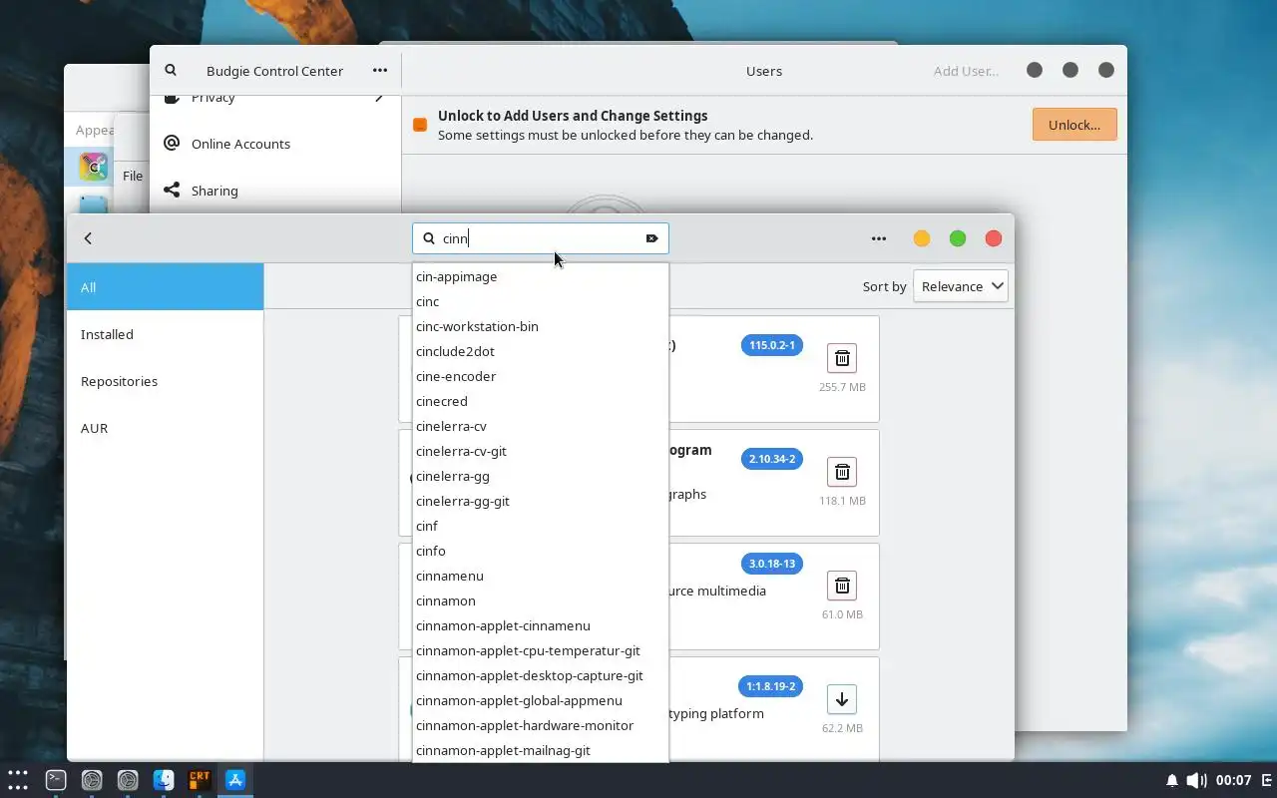
Task: Select the Repositories category
Action: pos(166,381)
